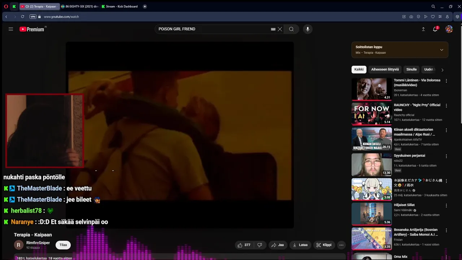
Task: Open options for Hiljaiset Sillat video
Action: 446,205
